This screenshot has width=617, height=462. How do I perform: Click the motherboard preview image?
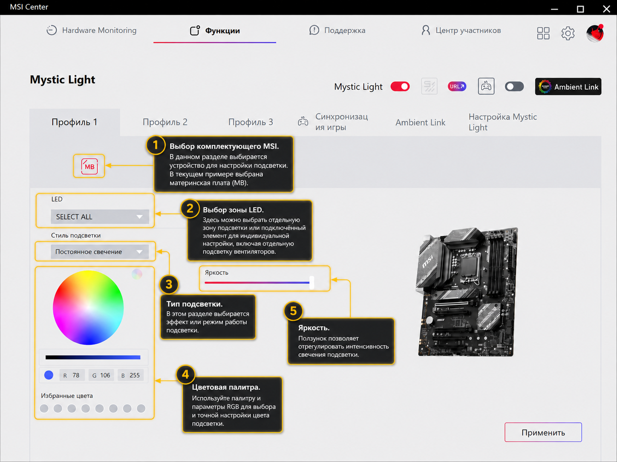467,292
